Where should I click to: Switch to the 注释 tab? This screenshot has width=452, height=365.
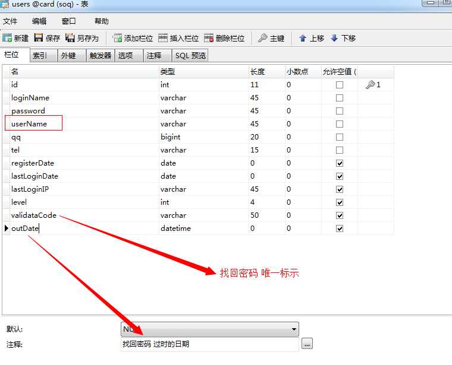[x=158, y=55]
